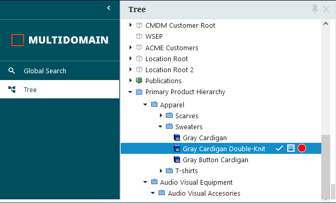Click the MULTIDOMAIN logo square
Screen dimensions: 336x203
17,40
